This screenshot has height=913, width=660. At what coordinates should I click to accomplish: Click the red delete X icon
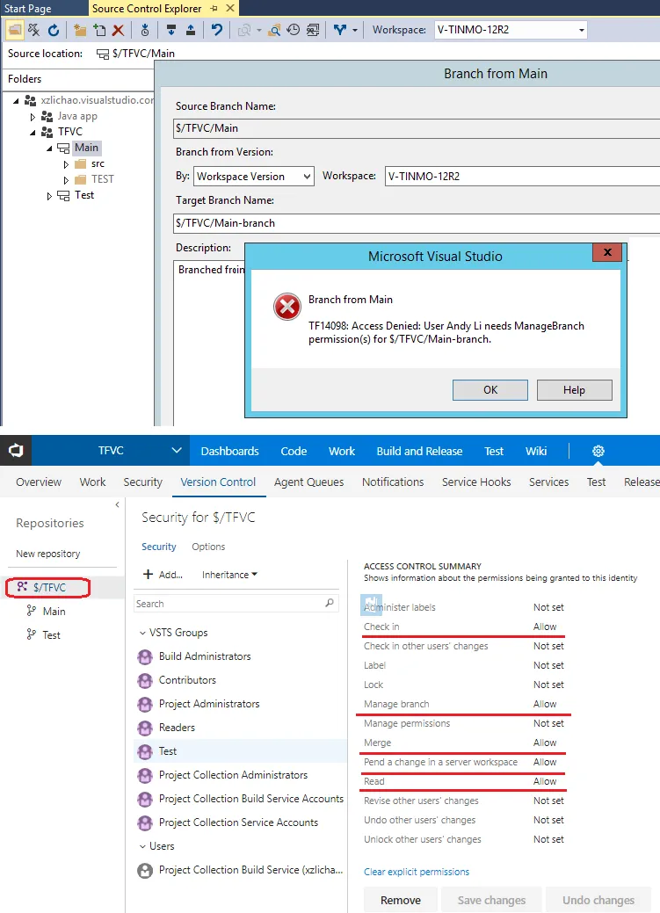coord(119,30)
